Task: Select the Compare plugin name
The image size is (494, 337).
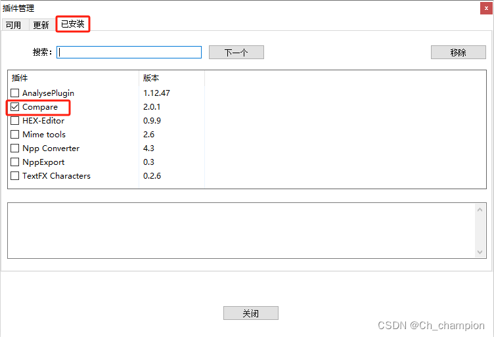Action: coord(40,107)
